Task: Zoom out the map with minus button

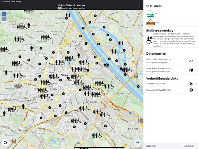Action: [x=4, y=19]
